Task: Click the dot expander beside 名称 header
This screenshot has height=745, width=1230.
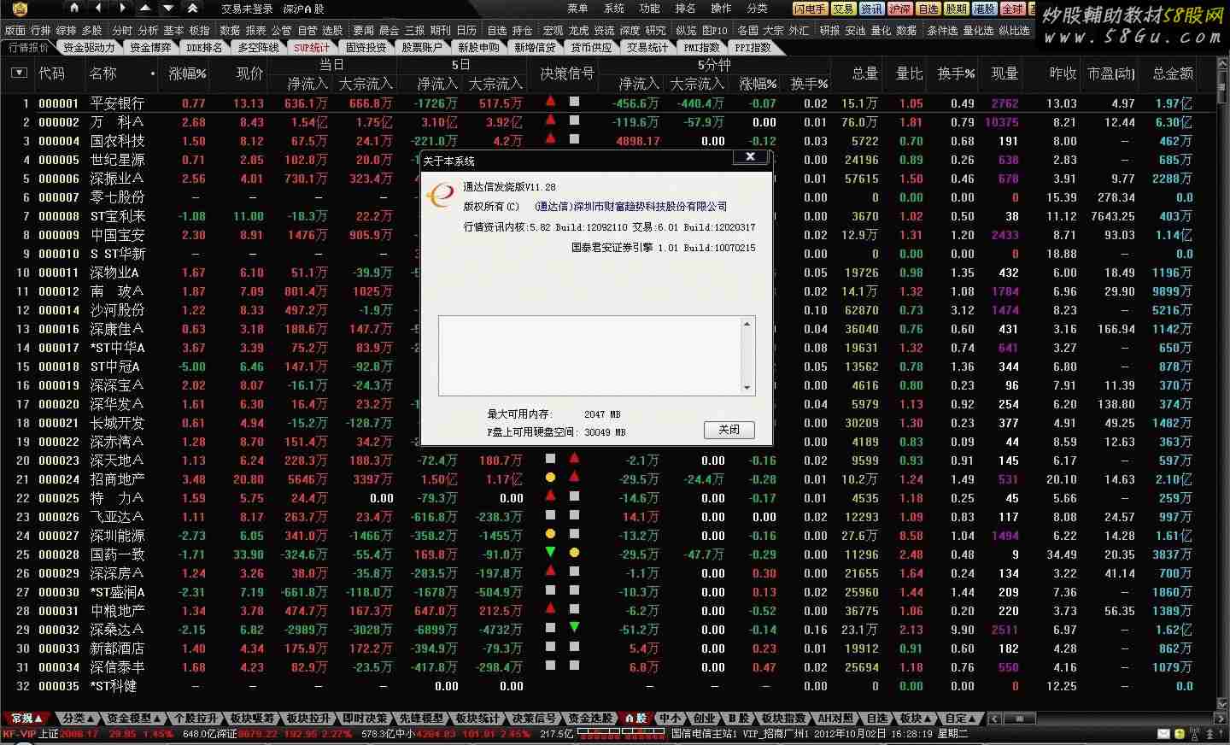Action: [153, 74]
